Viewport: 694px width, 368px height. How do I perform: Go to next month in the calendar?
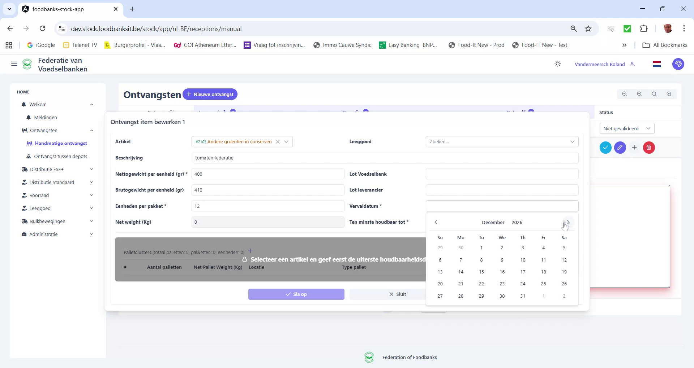point(568,222)
